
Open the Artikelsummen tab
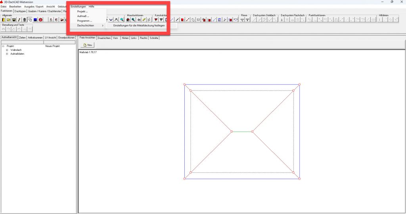(35, 38)
